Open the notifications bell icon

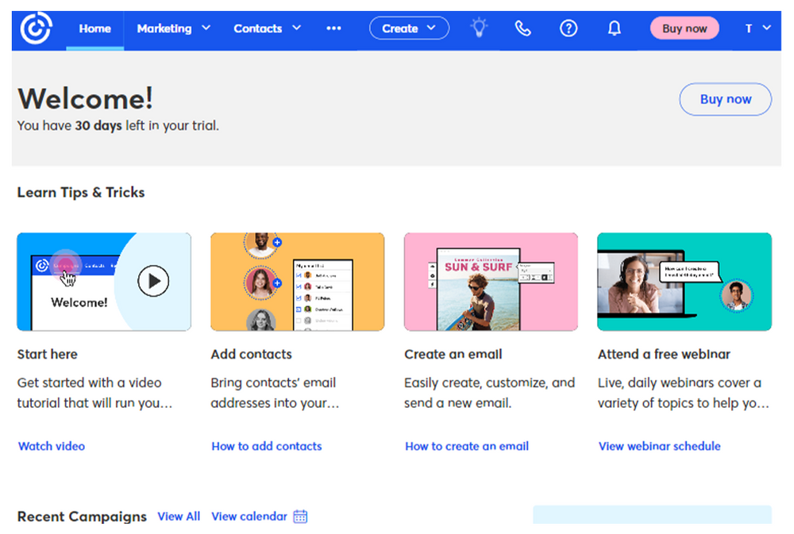[614, 29]
